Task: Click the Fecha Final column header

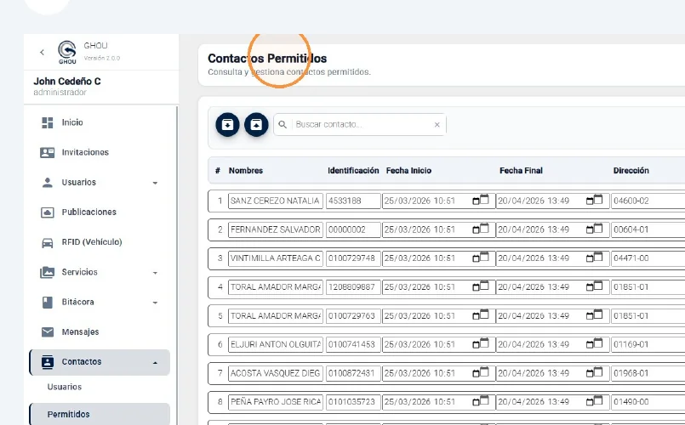Action: tap(521, 171)
